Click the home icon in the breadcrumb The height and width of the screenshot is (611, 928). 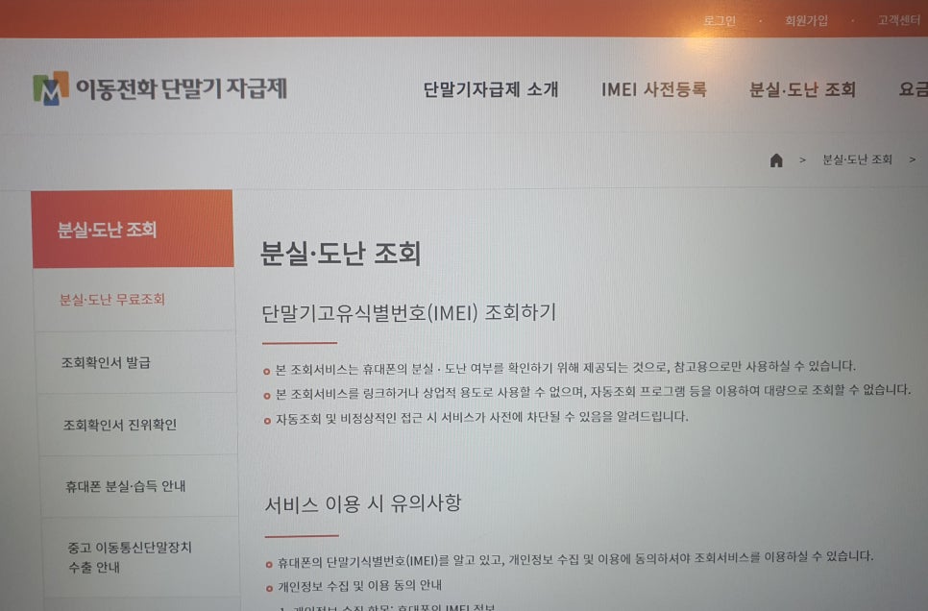click(x=776, y=160)
